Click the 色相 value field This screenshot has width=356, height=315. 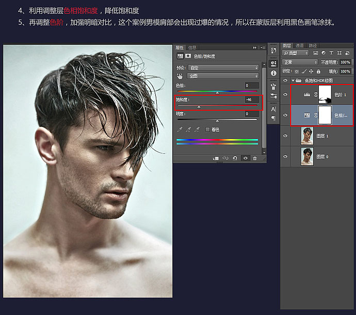click(x=252, y=85)
